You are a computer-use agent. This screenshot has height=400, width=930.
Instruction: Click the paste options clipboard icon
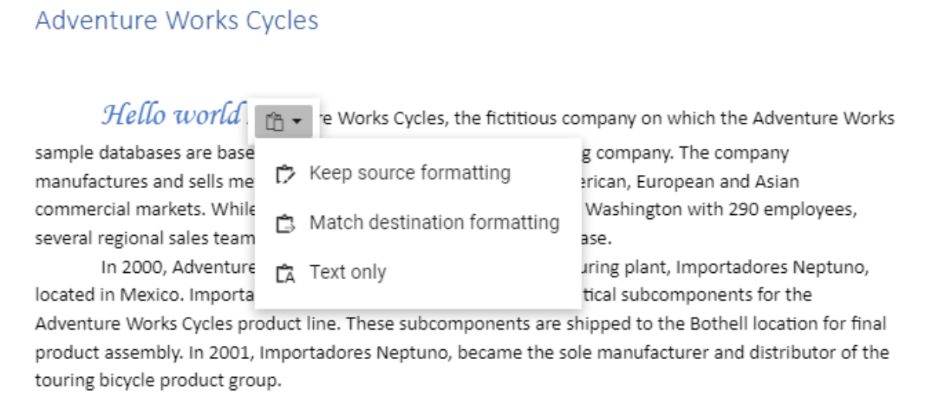tap(275, 122)
